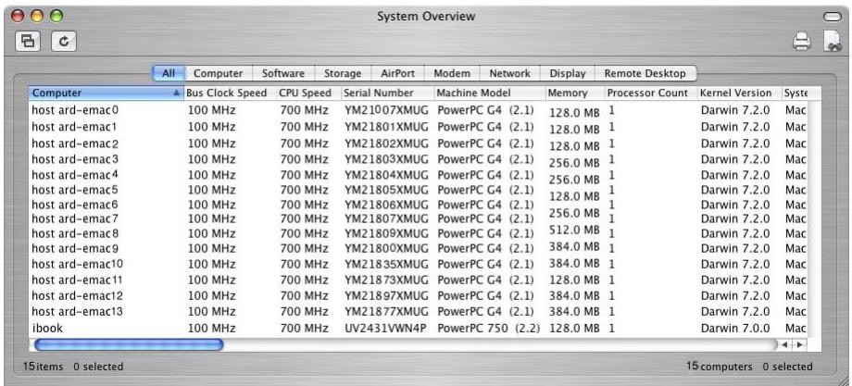
Task: Sort by Serial Number column header
Action: click(388, 93)
